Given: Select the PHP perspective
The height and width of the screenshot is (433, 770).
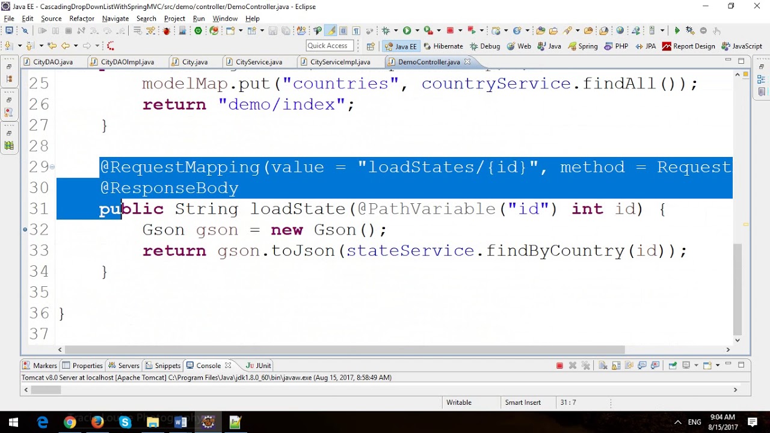Looking at the screenshot, I should 616,46.
